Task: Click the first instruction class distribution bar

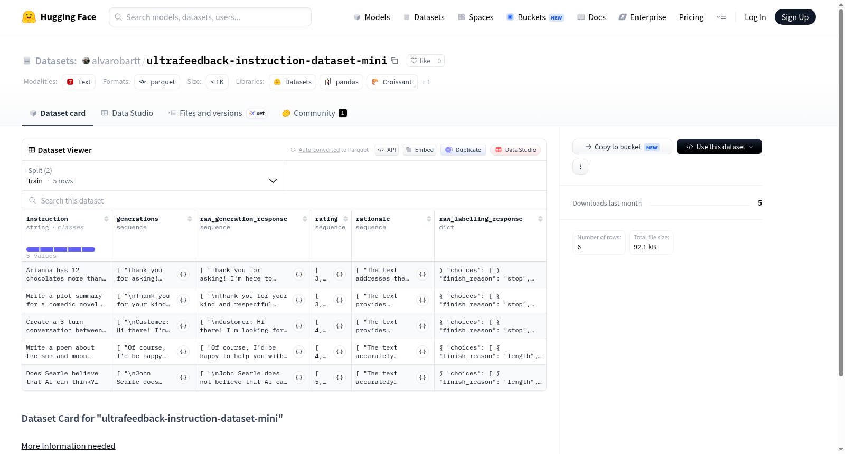Action: click(x=33, y=249)
